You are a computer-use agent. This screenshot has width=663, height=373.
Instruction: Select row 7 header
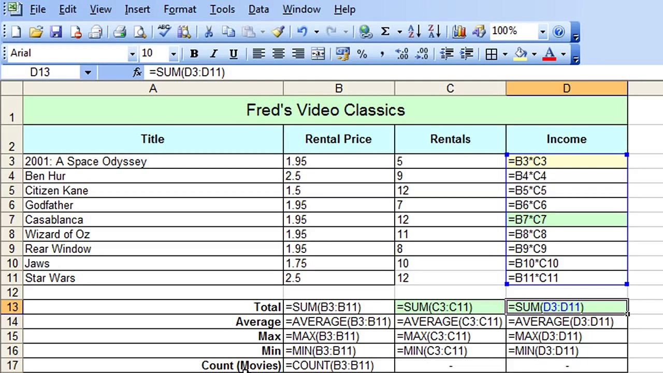click(x=11, y=220)
